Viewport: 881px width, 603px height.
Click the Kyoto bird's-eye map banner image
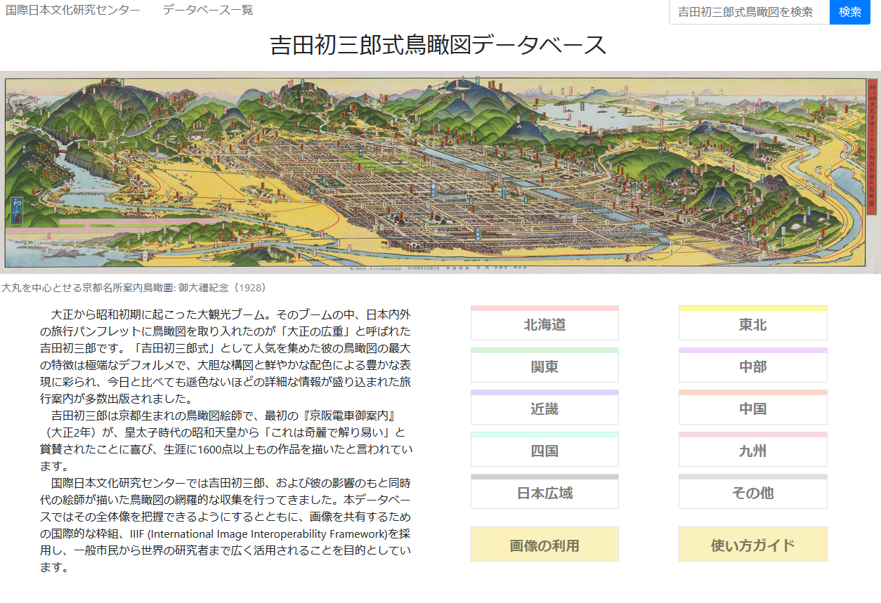coord(436,172)
